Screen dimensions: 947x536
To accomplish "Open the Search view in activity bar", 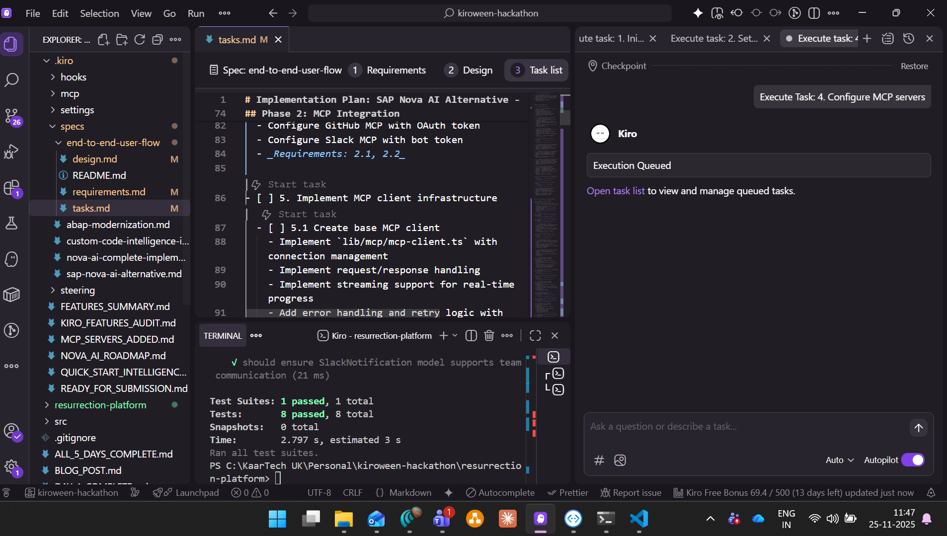I will pyautogui.click(x=11, y=80).
